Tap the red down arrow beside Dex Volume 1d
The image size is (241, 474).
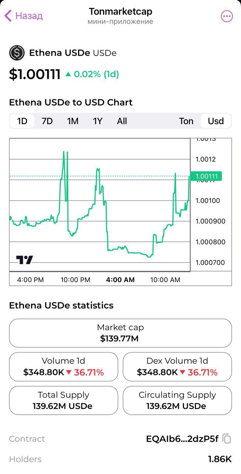coord(183,373)
